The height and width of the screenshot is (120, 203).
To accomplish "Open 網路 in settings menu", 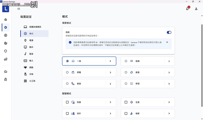I will tap(34, 67).
